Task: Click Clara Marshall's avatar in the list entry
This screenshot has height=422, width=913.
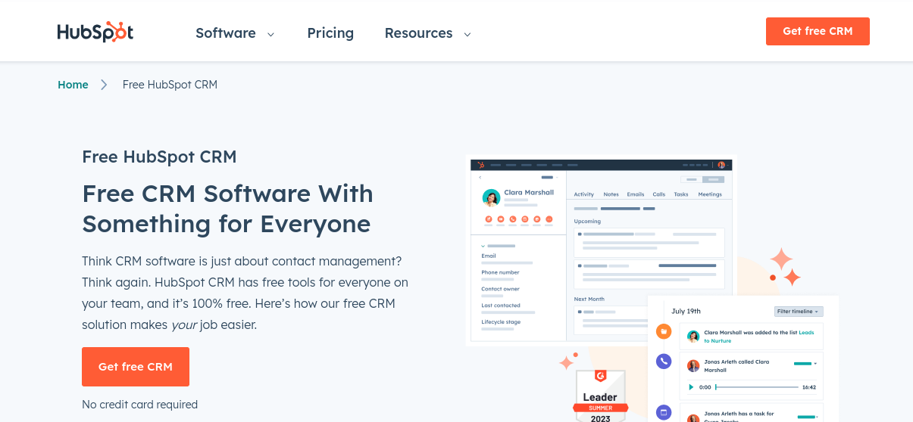Action: click(x=693, y=337)
